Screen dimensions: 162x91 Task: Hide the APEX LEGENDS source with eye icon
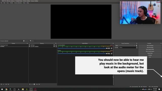click(x=54, y=47)
